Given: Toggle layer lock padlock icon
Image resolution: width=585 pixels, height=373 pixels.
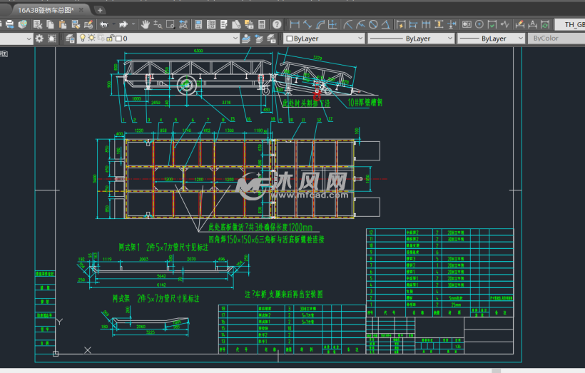Looking at the screenshot, I should click(110, 39).
